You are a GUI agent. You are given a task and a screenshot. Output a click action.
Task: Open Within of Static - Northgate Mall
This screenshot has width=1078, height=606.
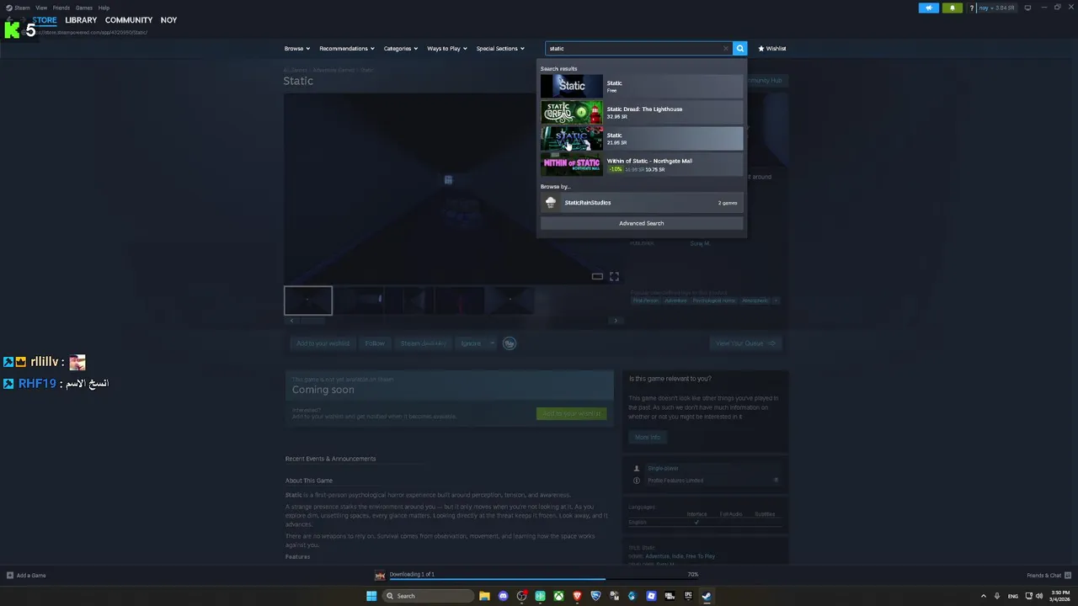642,164
